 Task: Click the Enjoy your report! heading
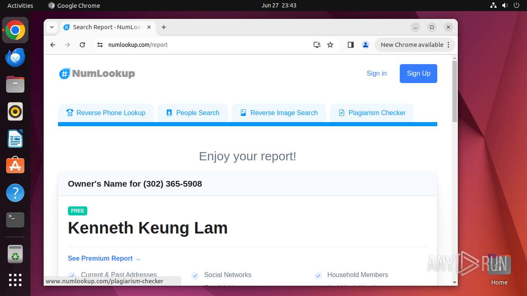pos(247,156)
